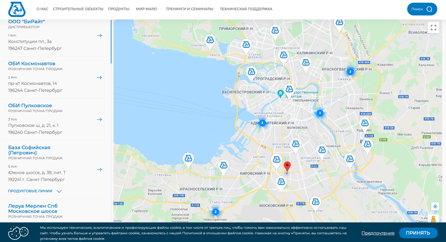Toggle fullscreen map view
This screenshot has height=242, width=446.
433,28
